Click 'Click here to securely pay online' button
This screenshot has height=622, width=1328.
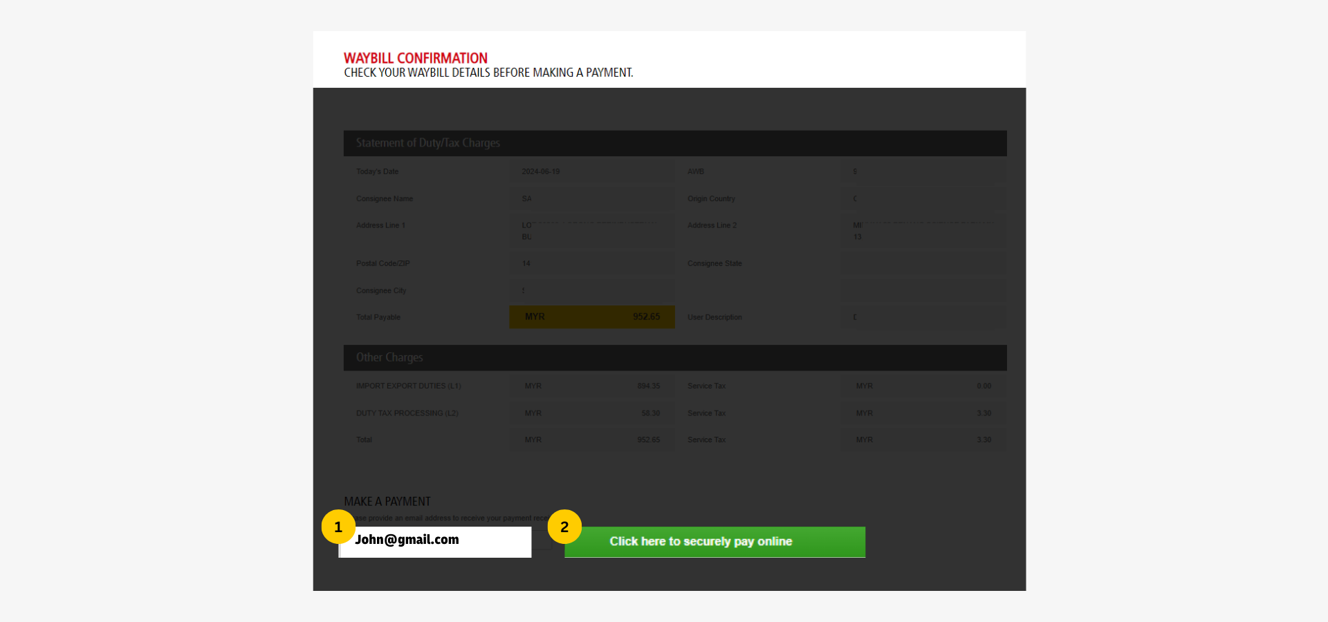click(x=714, y=542)
